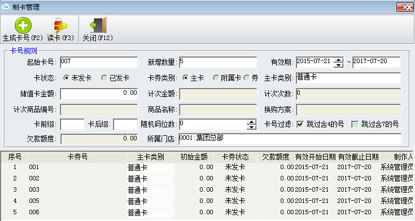
Task: Click the 起始卡号 input field
Action: pyautogui.click(x=99, y=63)
